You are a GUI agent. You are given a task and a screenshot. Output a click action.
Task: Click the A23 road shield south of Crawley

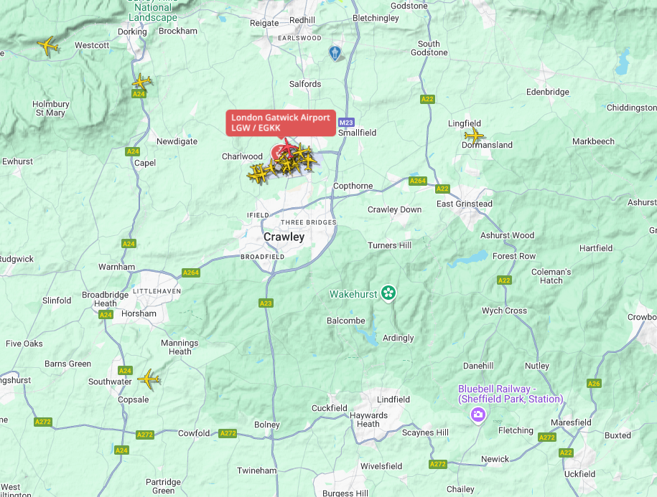pyautogui.click(x=266, y=303)
